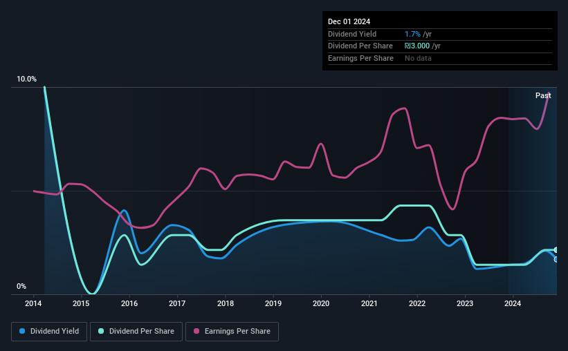
Task: Click the 10.0% y-axis label
Action: (x=26, y=79)
